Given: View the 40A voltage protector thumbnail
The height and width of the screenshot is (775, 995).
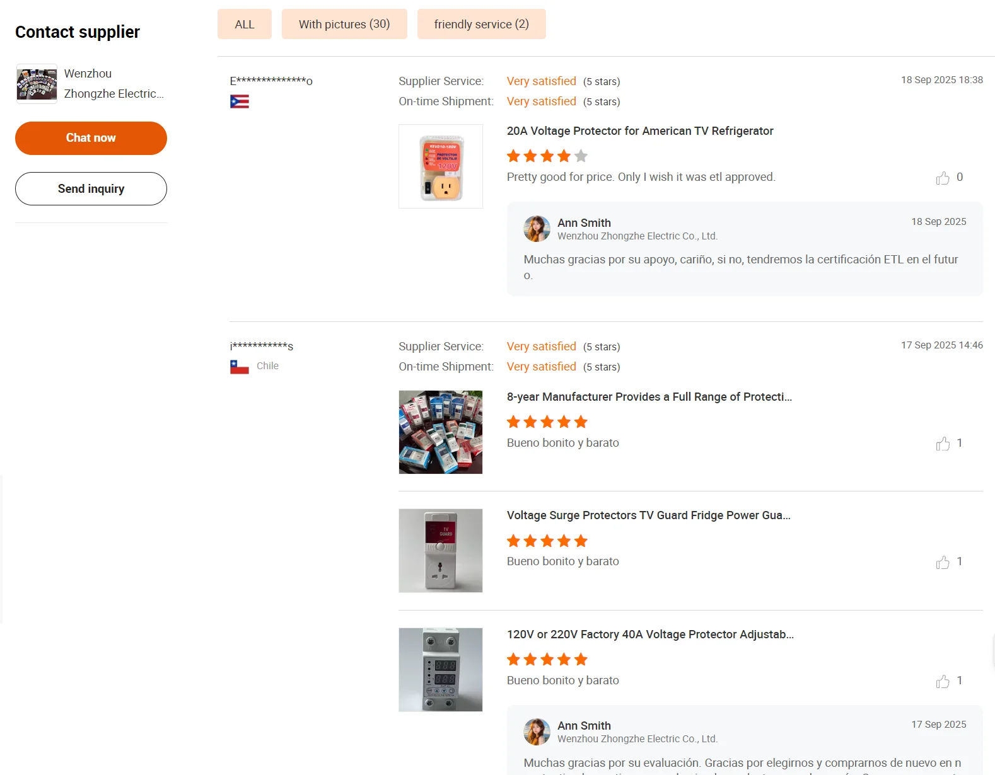Looking at the screenshot, I should [441, 670].
